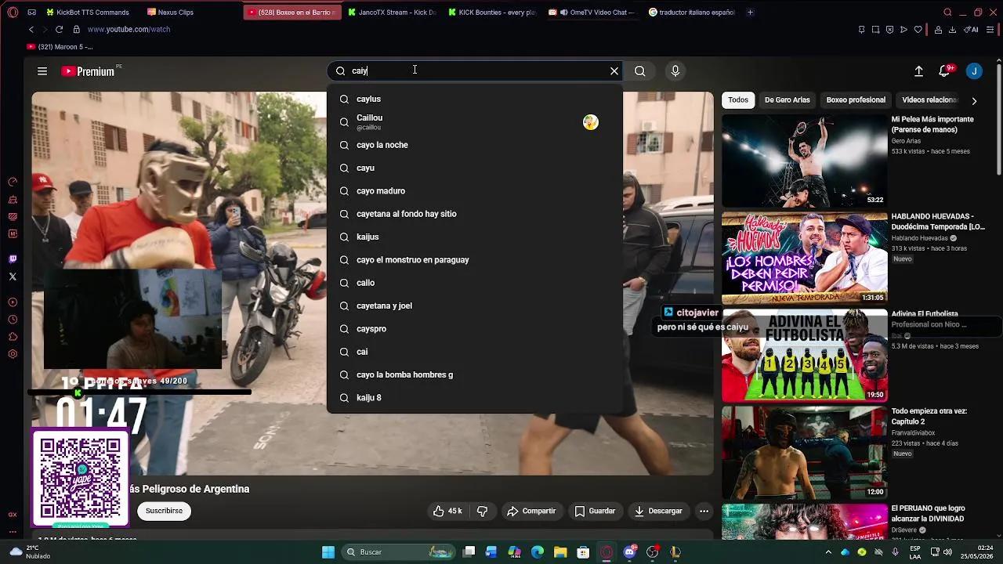Image resolution: width=1003 pixels, height=564 pixels.
Task: Choose the 'cayetana y joel' suggestion
Action: pyautogui.click(x=475, y=305)
